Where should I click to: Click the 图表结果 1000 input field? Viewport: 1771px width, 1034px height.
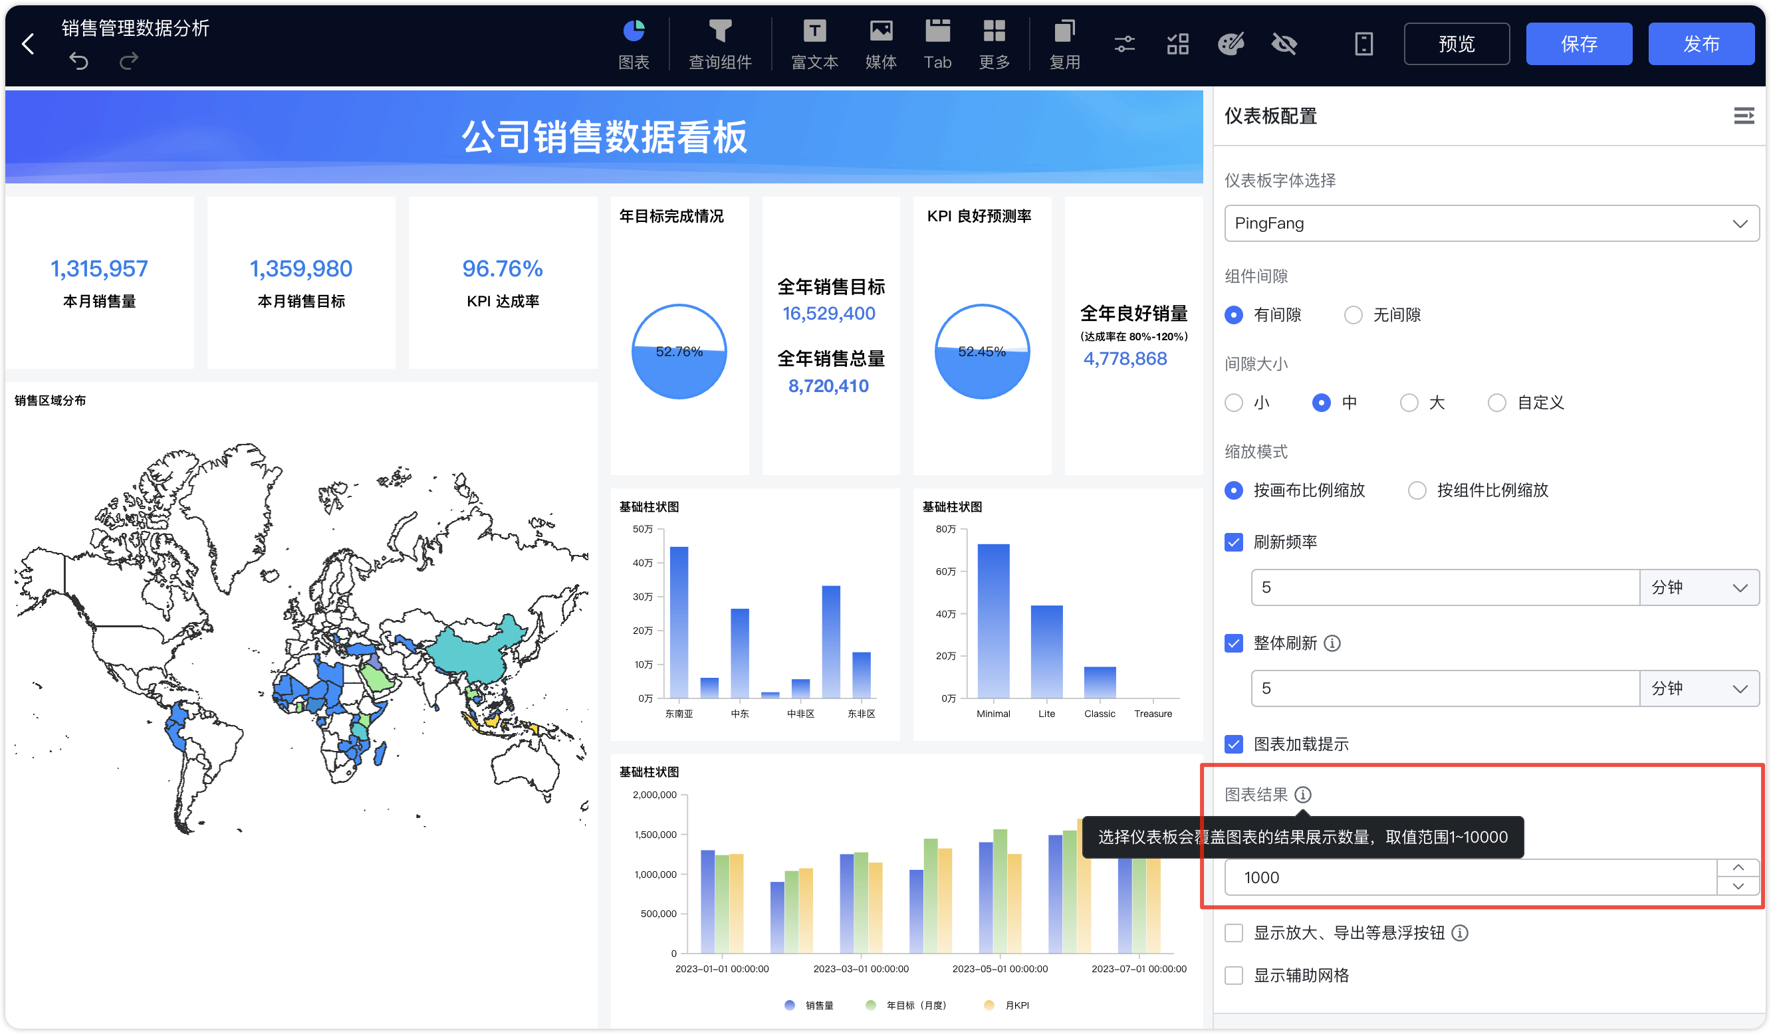[x=1471, y=877]
